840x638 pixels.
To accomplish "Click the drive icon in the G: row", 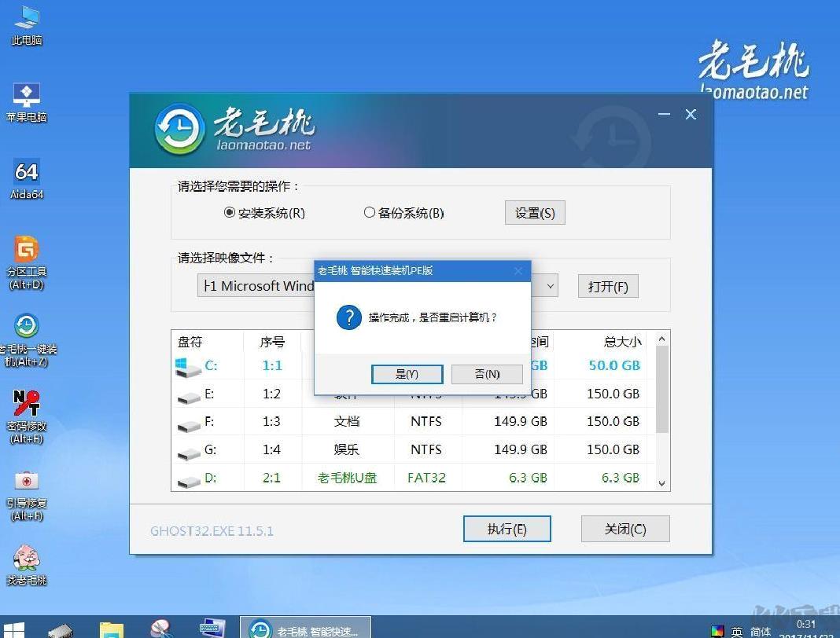I will coord(188,453).
